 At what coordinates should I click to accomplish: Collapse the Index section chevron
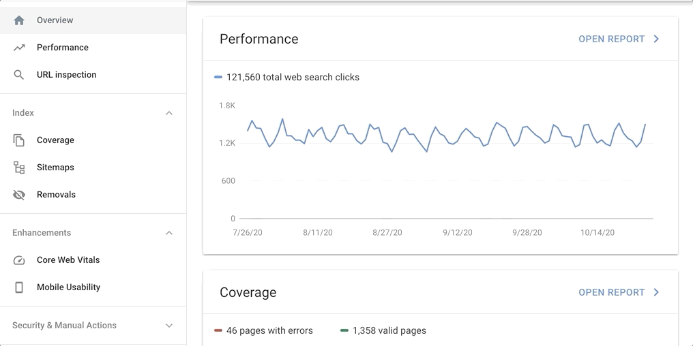pos(169,113)
